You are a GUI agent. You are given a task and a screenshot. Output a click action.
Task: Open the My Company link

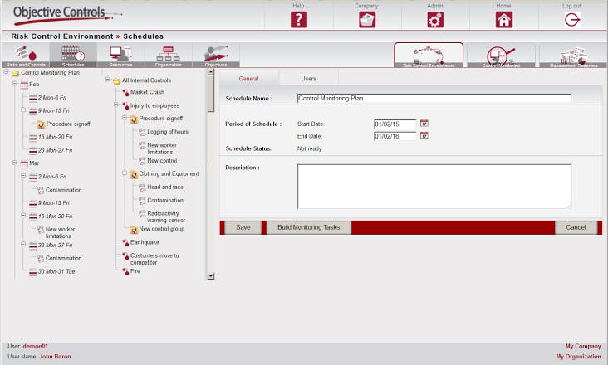[583, 347]
